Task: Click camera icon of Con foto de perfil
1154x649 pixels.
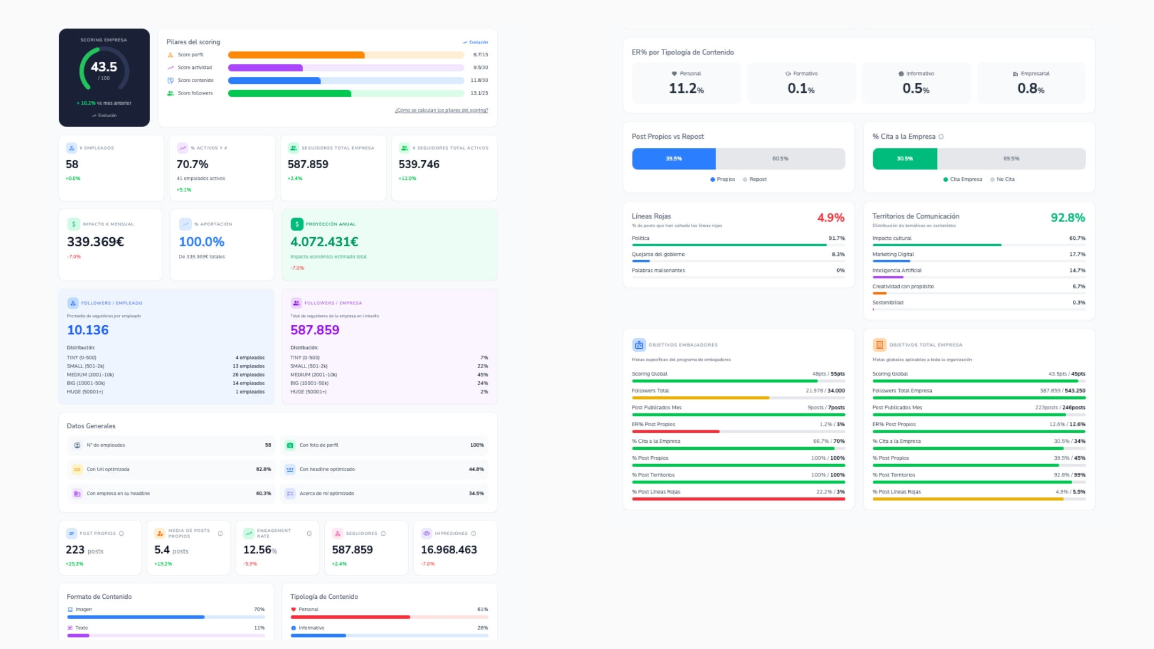Action: [290, 445]
